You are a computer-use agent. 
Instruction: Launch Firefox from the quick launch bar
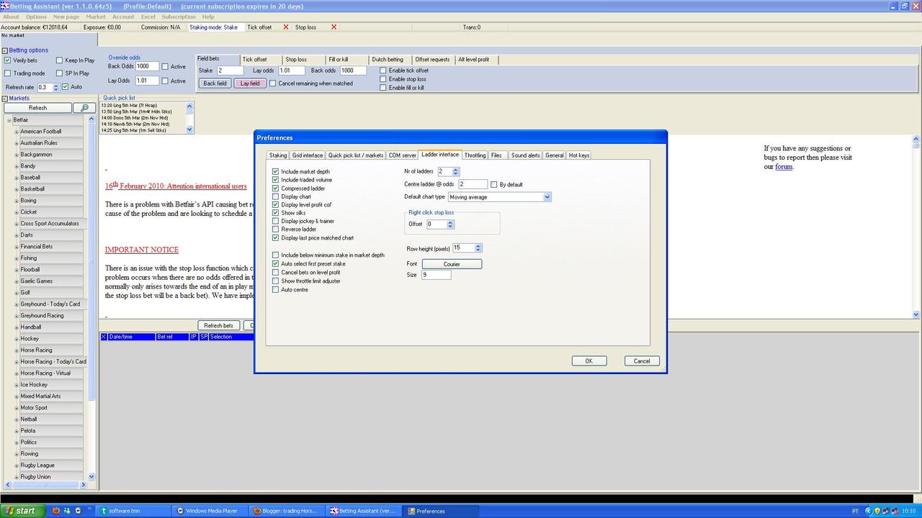[x=55, y=511]
